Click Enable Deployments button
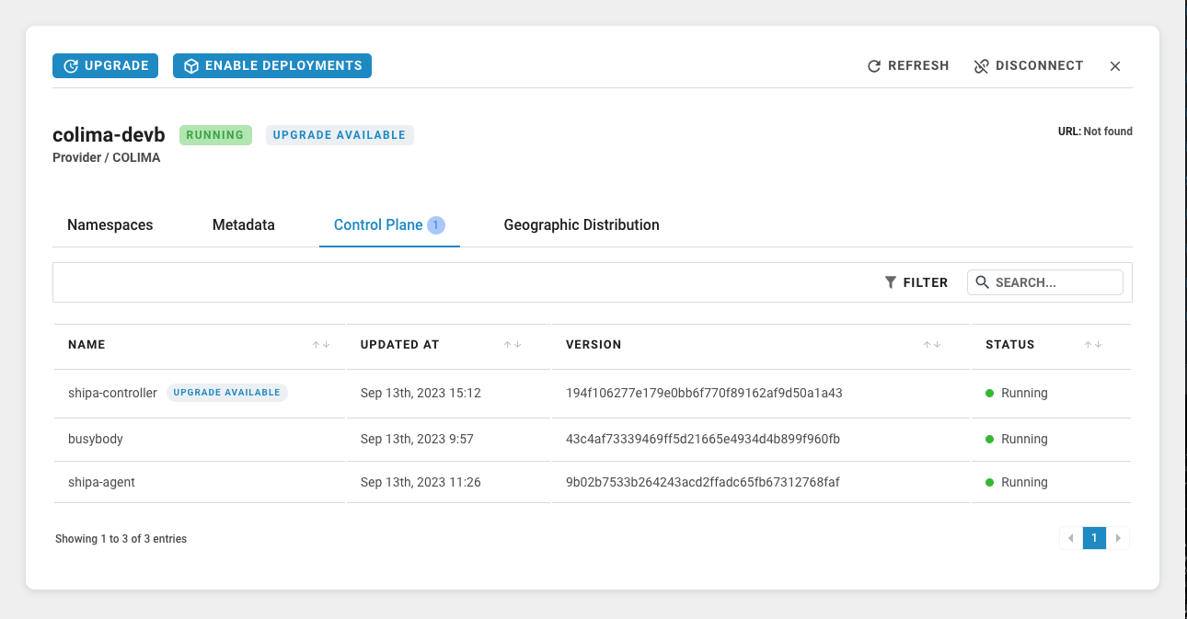The image size is (1187, 619). click(x=272, y=66)
